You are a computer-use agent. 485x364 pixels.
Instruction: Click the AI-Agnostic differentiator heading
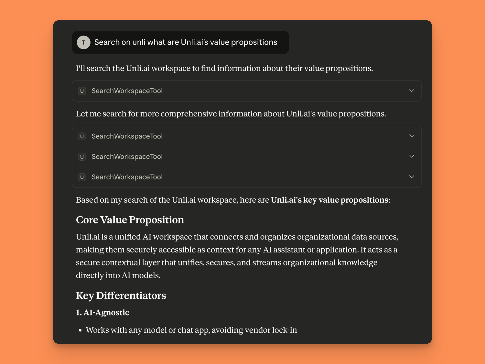pos(102,313)
